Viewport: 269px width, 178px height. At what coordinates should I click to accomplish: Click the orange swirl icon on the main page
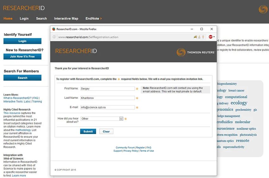(263, 9)
